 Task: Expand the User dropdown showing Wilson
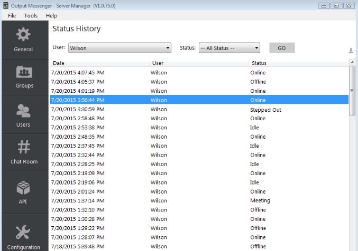pos(120,48)
